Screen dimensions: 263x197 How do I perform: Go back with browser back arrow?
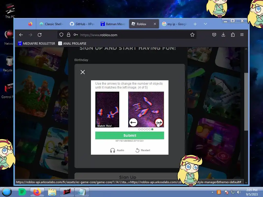click(21, 35)
